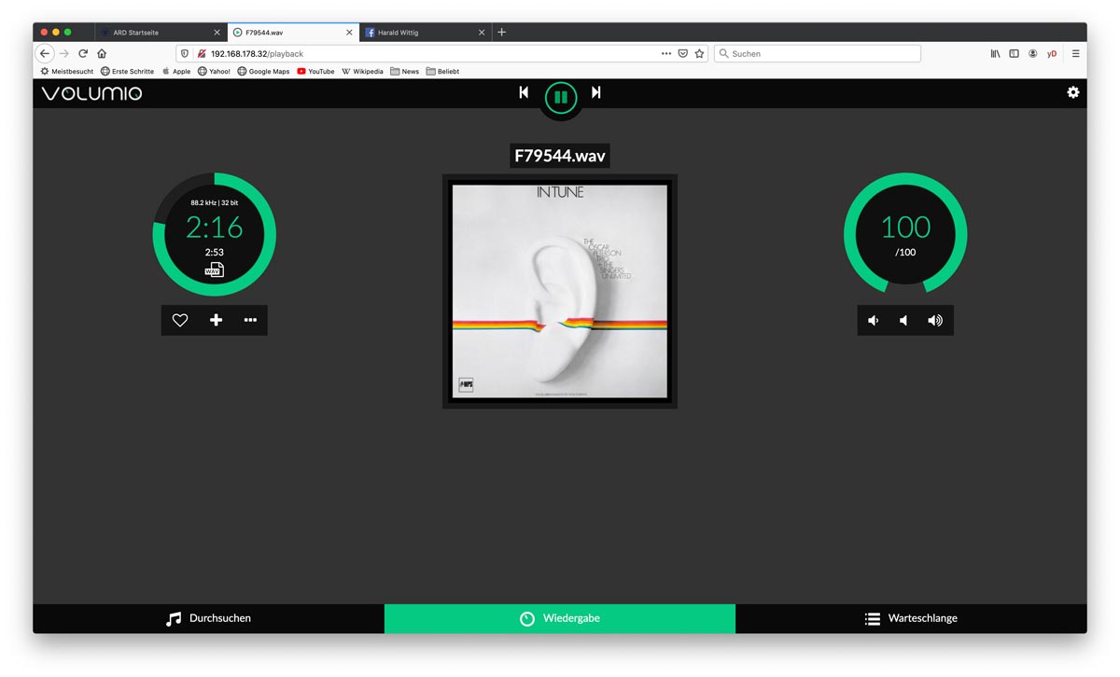1120x677 pixels.
Task: Add track to favorites with heart icon
Action: click(x=180, y=320)
